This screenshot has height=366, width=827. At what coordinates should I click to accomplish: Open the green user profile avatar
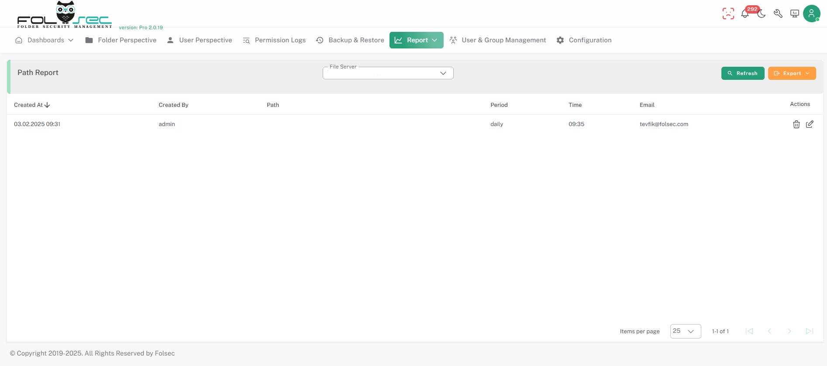[811, 14]
